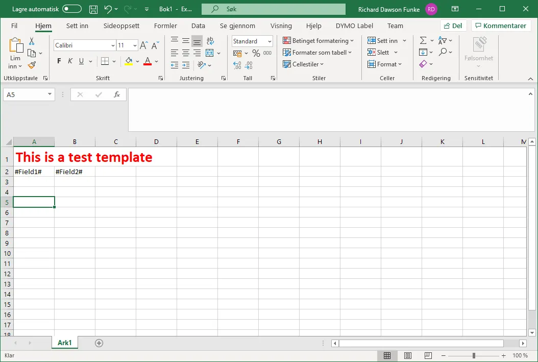Switch to Normal view in status bar
This screenshot has height=362, width=538.
pyautogui.click(x=387, y=355)
